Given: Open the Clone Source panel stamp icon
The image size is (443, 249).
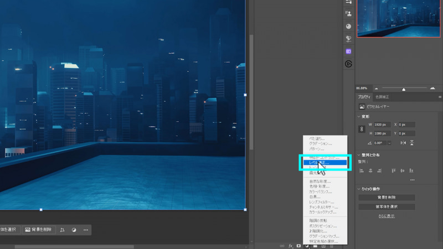Looking at the screenshot, I should [x=349, y=13].
